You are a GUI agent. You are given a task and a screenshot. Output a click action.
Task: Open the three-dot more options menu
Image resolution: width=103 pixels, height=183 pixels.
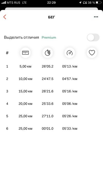[96, 17]
